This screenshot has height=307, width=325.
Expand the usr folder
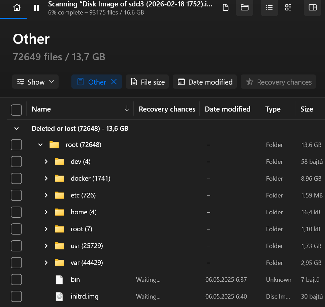point(46,246)
